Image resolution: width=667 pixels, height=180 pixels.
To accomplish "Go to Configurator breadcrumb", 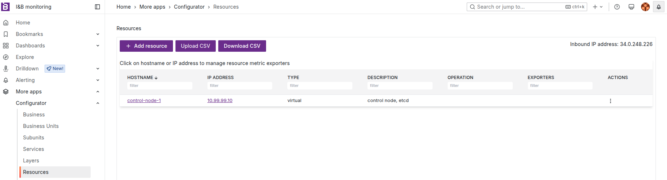I will point(189,7).
